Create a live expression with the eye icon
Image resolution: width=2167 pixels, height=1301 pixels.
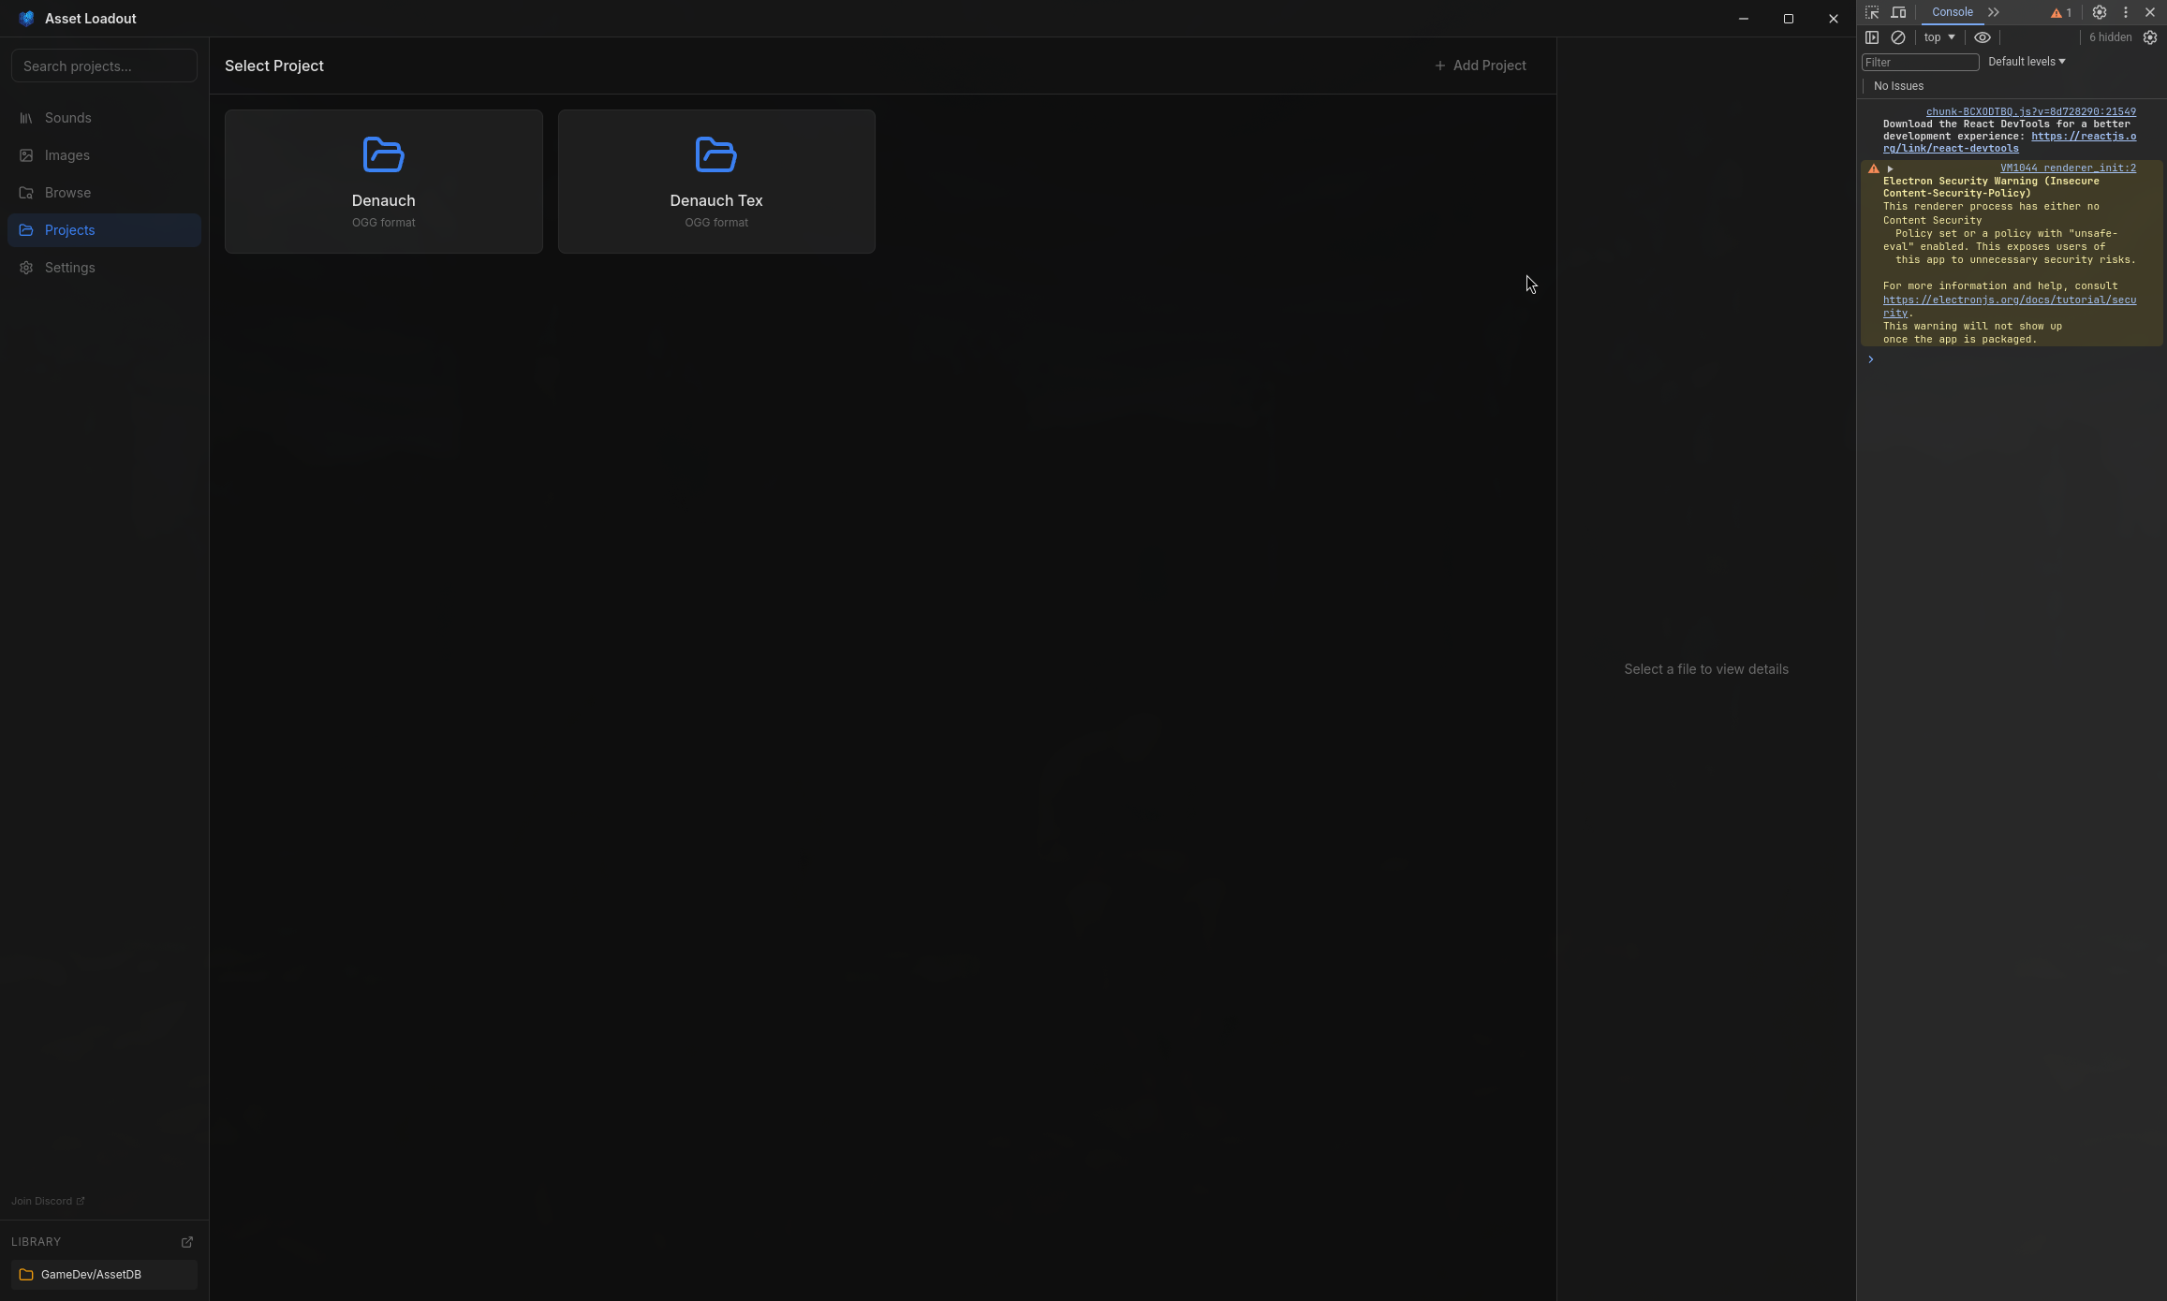1983,37
